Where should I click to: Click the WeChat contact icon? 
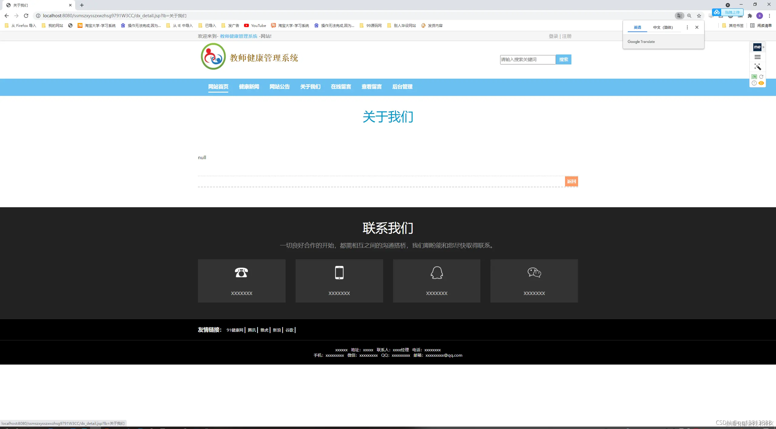click(534, 272)
